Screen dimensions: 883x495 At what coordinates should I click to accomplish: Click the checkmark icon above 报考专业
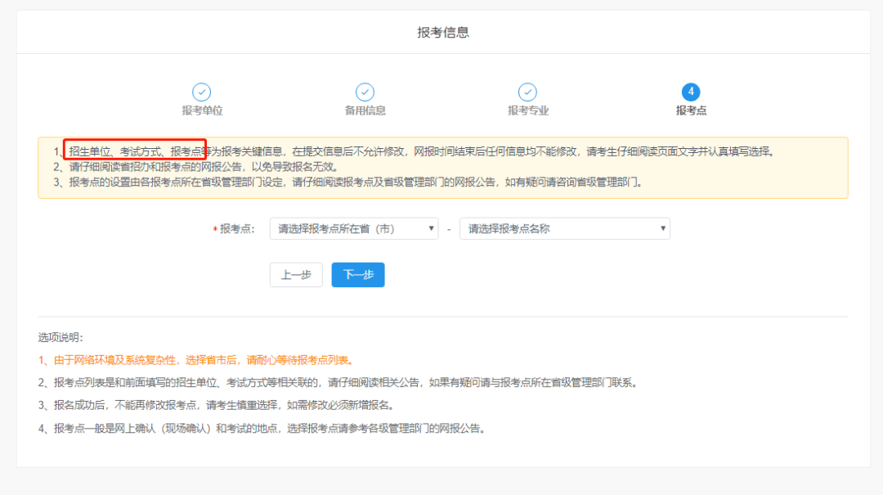(x=528, y=92)
